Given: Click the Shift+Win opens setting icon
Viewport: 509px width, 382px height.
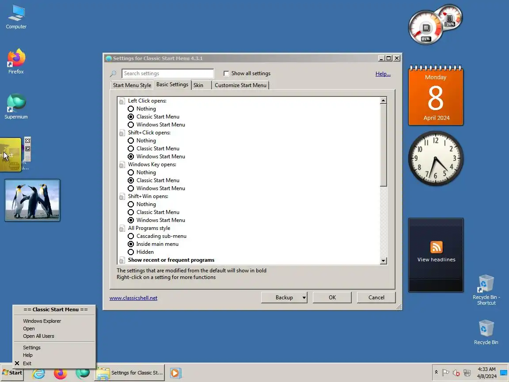Looking at the screenshot, I should coord(122,196).
